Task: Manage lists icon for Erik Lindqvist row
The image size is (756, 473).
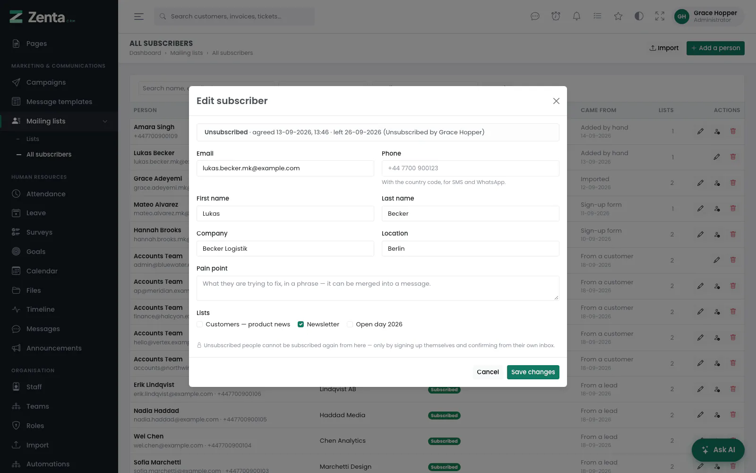Action: click(717, 389)
